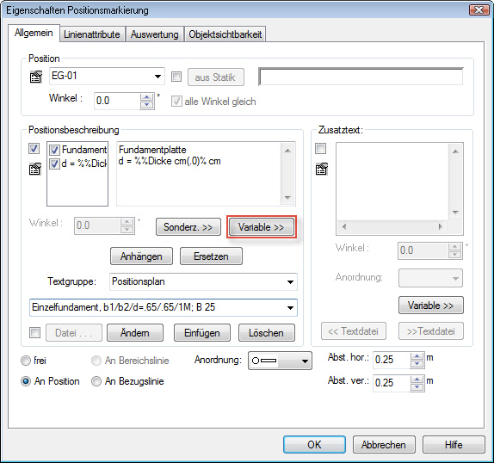Tick the Zusatztext checkbox
Image resolution: width=494 pixels, height=463 pixels.
320,148
